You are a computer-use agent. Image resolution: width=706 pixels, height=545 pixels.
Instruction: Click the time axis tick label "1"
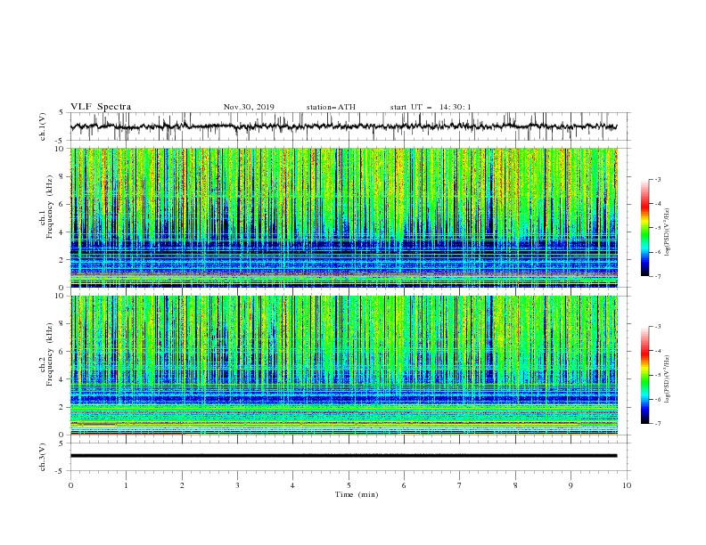(x=126, y=485)
